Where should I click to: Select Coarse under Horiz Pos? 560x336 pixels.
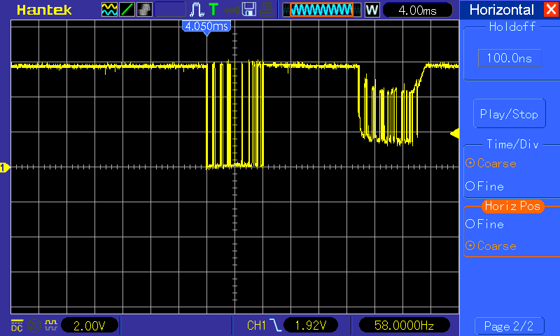click(x=491, y=246)
